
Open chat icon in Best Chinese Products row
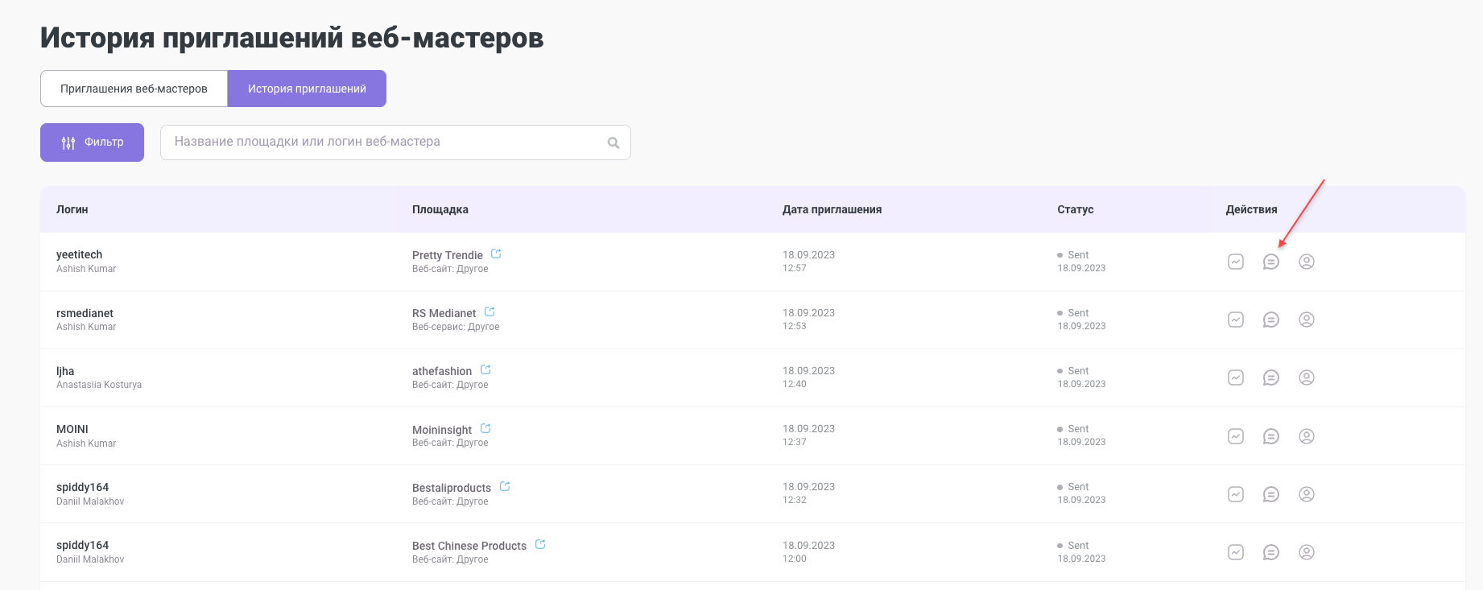coord(1270,552)
